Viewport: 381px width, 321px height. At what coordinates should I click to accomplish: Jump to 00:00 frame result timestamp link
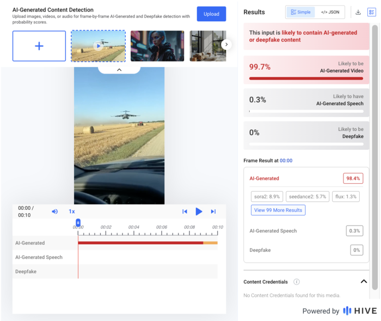pyautogui.click(x=286, y=161)
